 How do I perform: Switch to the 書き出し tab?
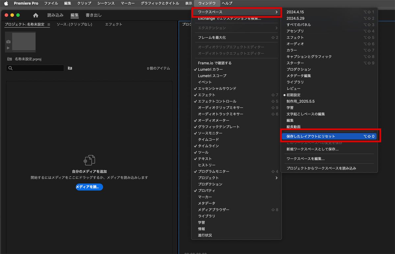(x=93, y=15)
